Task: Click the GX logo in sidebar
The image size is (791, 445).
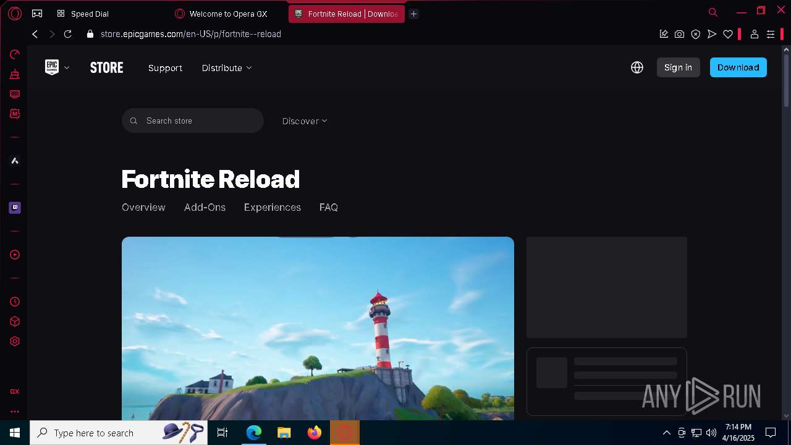Action: tap(15, 392)
